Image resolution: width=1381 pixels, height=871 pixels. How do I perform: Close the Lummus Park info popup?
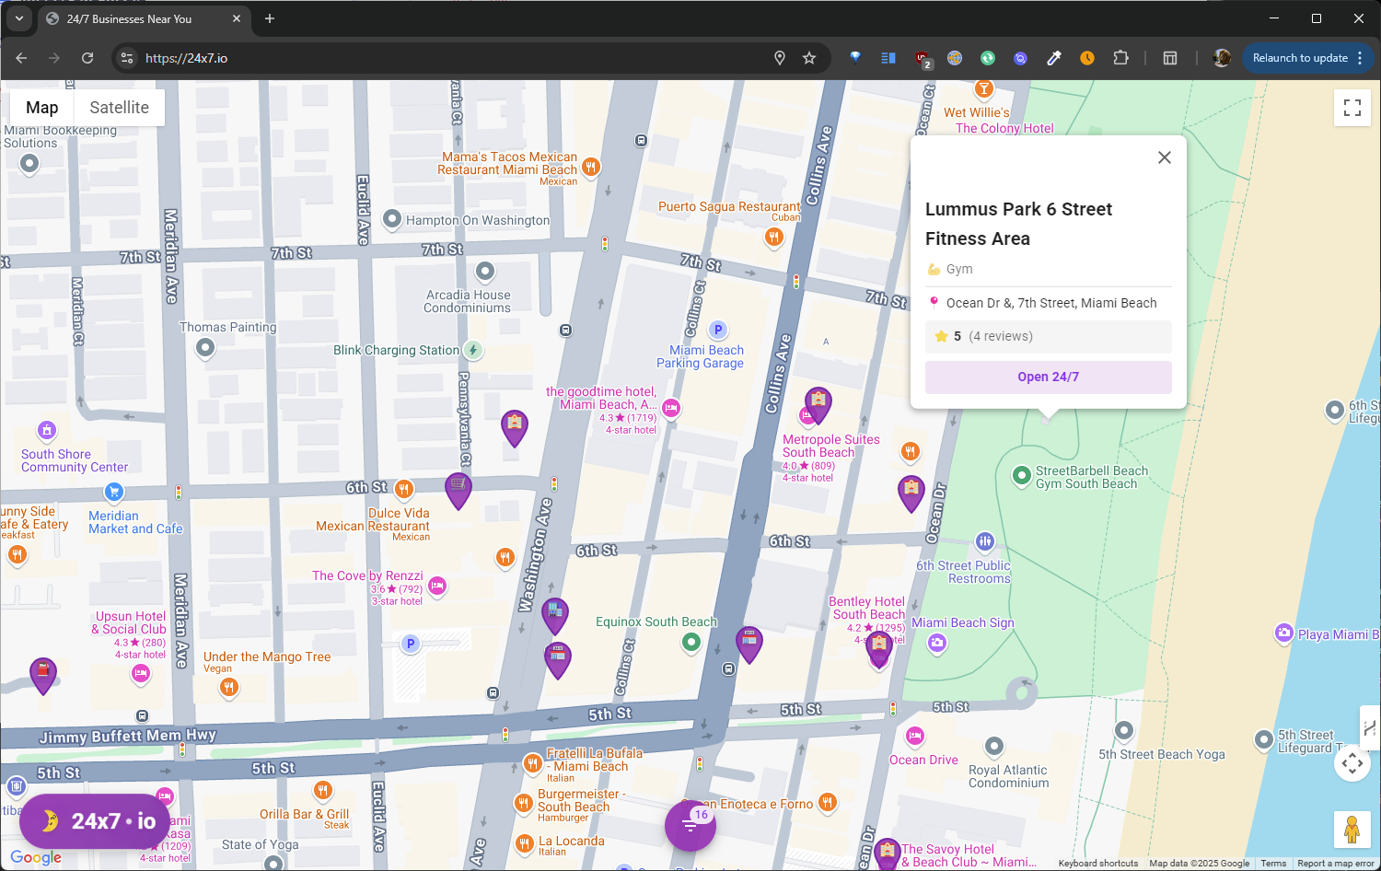click(x=1165, y=157)
